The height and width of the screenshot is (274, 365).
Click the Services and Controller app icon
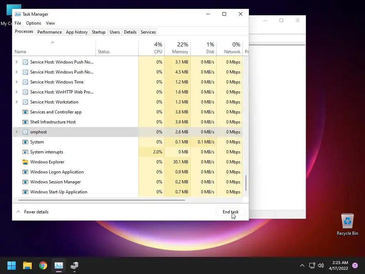coord(25,112)
